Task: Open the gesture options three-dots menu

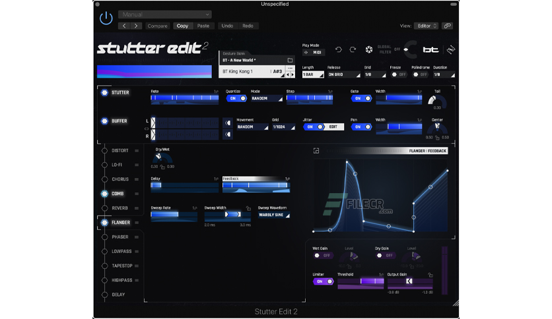Action: pos(290,68)
